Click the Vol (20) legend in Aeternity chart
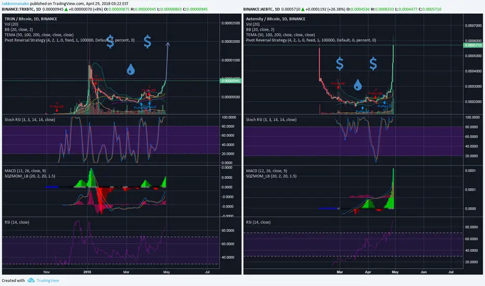This screenshot has height=286, width=485. pos(253,24)
